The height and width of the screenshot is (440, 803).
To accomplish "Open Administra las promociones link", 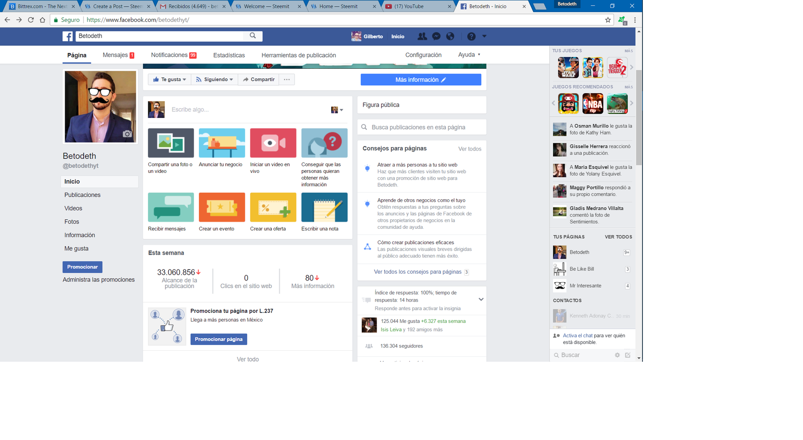I will click(x=98, y=279).
